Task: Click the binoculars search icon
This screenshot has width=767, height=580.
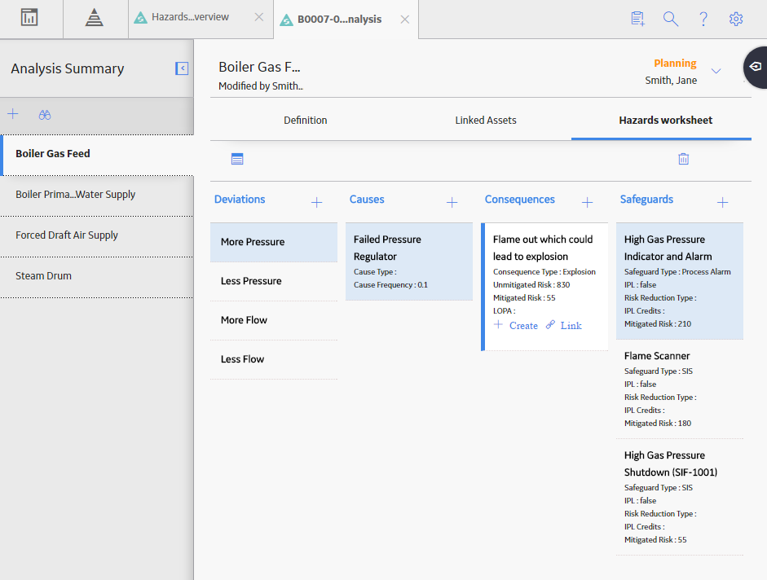Action: pyautogui.click(x=45, y=115)
